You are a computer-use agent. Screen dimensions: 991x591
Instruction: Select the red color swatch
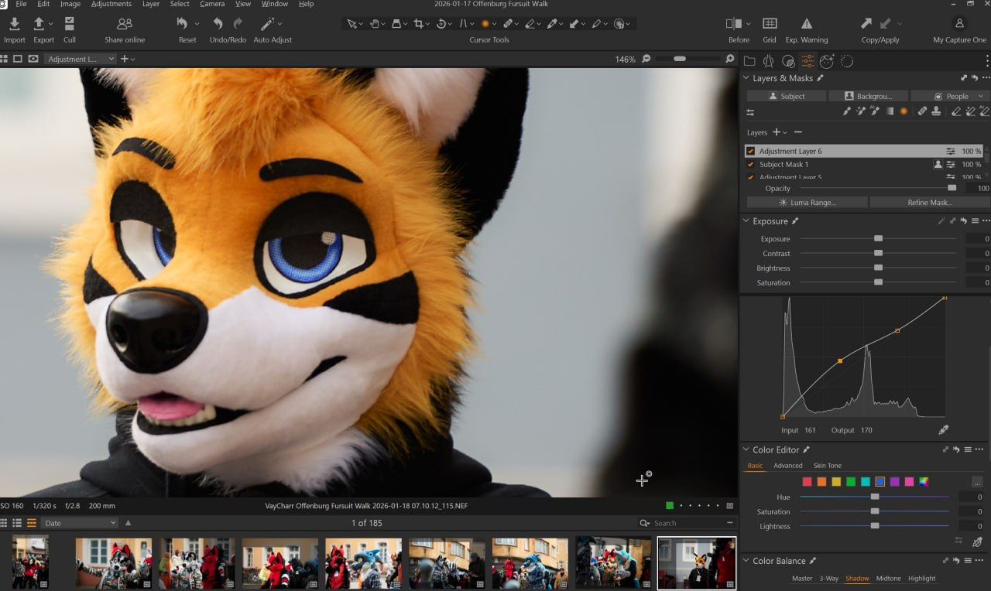point(808,482)
